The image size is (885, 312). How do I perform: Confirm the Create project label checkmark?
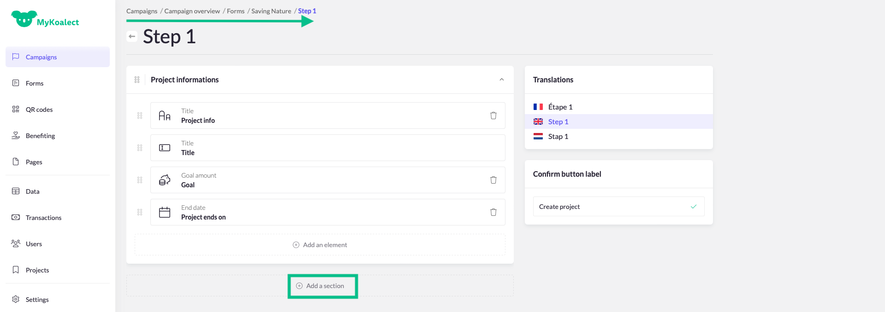693,207
